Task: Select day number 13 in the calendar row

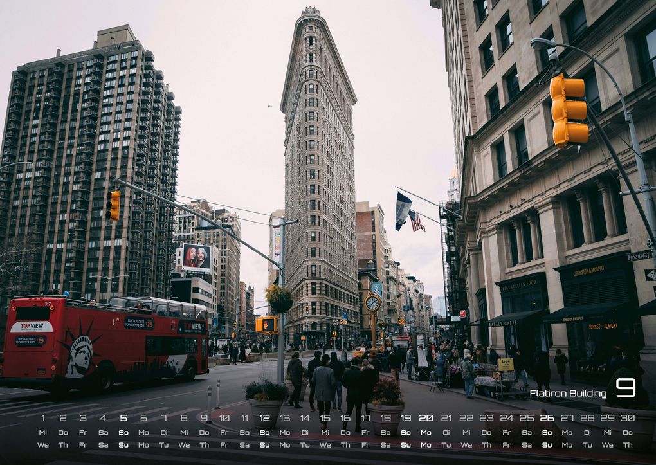Action: [x=285, y=417]
